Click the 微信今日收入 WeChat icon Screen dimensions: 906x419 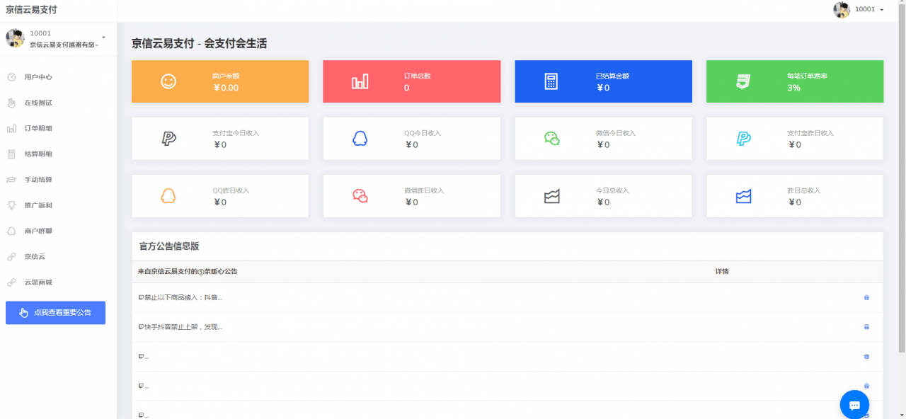point(551,138)
